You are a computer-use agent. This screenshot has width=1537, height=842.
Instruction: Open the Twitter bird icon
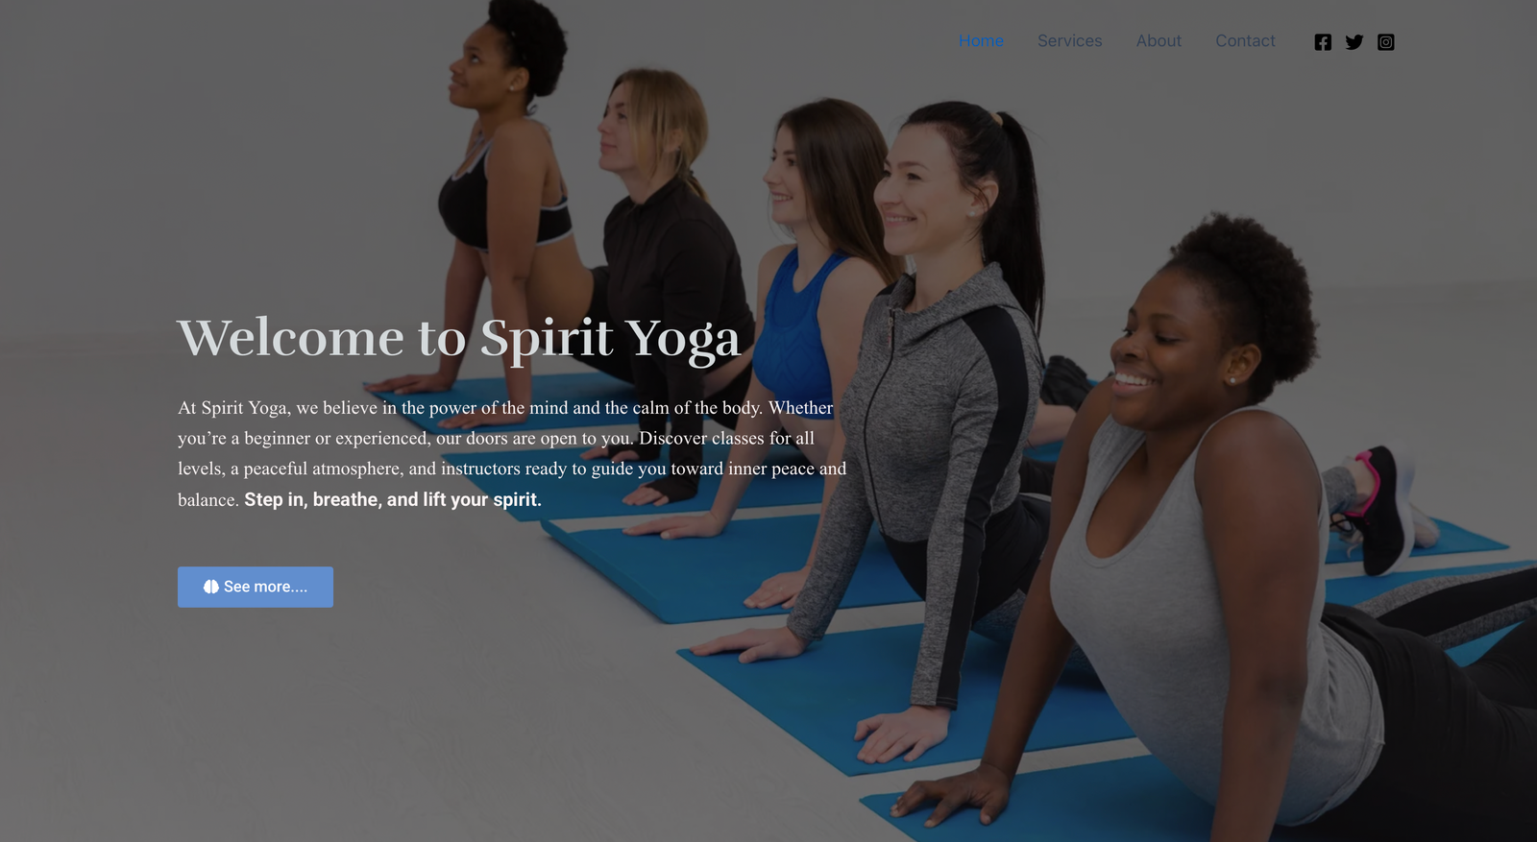tap(1354, 42)
